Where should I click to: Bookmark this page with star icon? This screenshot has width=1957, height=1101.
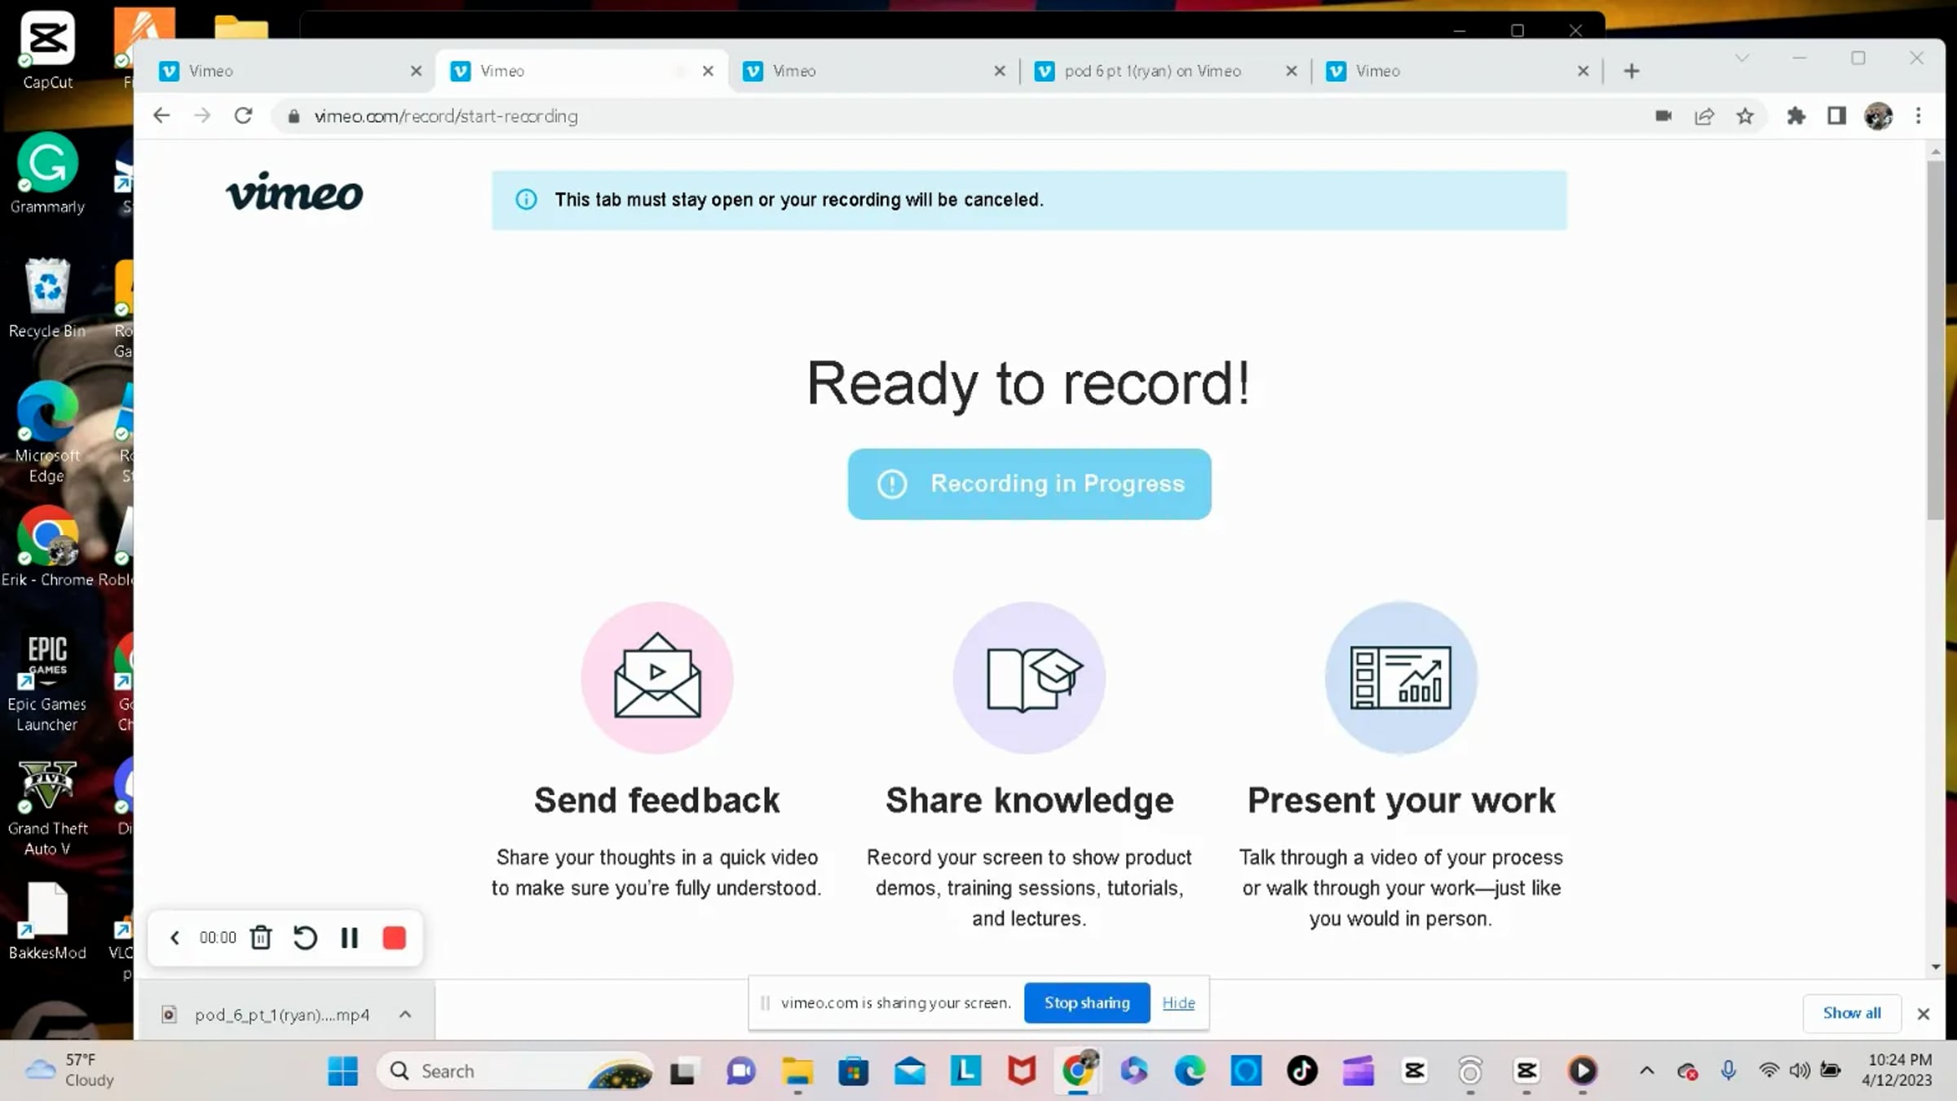pyautogui.click(x=1745, y=116)
